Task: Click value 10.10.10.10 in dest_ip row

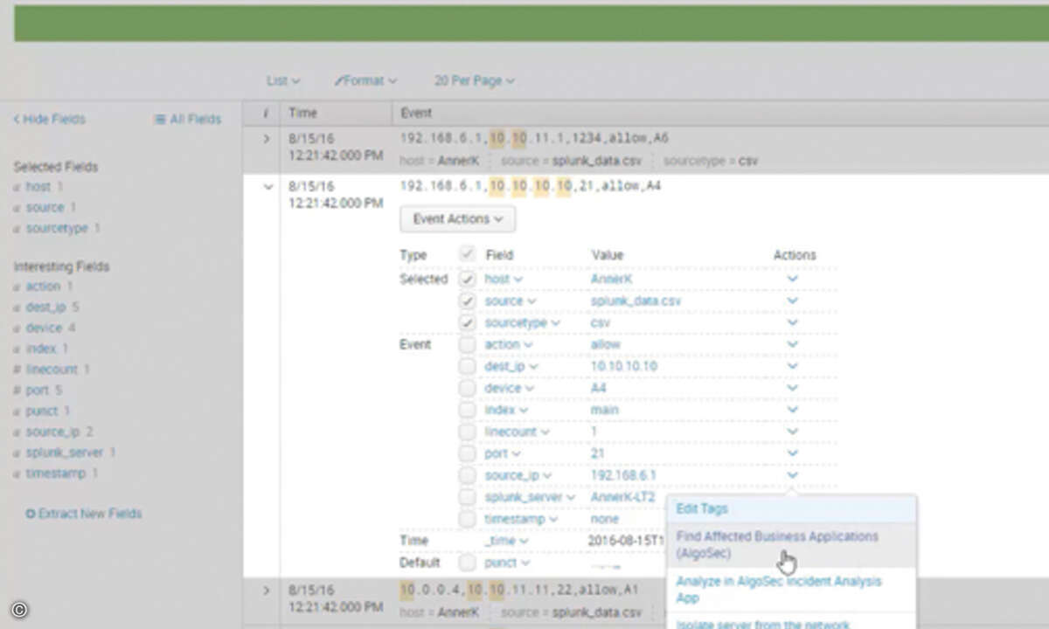Action: [624, 367]
